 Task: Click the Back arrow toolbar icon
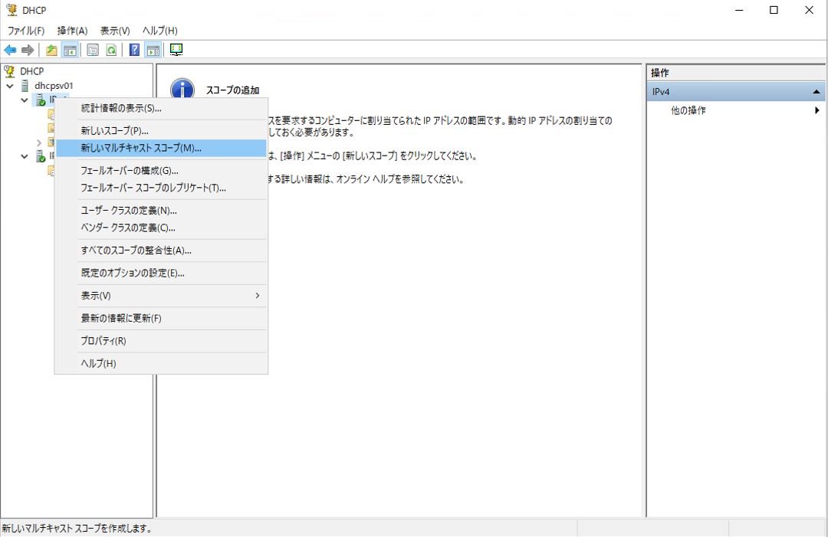[10, 51]
